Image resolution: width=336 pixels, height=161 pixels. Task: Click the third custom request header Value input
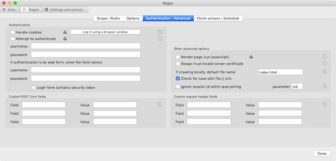click(280, 122)
